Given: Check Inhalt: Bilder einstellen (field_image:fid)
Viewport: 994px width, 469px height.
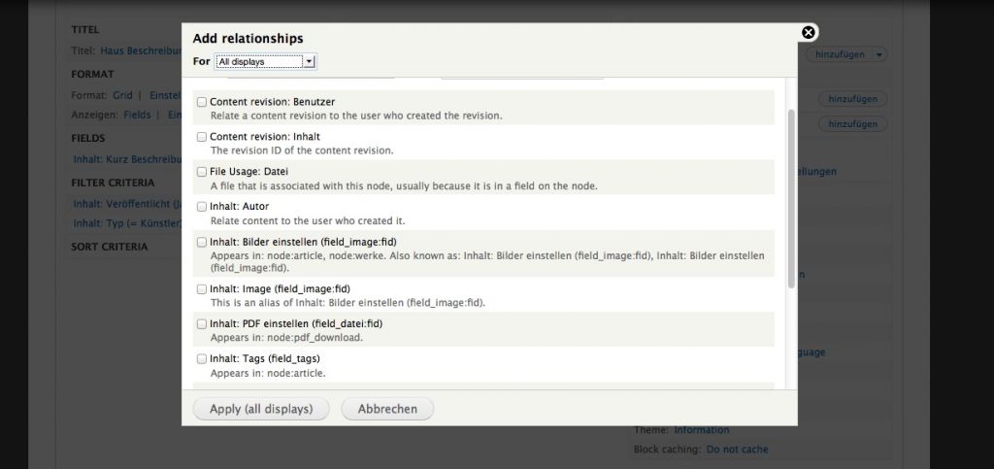Looking at the screenshot, I should click(x=202, y=242).
